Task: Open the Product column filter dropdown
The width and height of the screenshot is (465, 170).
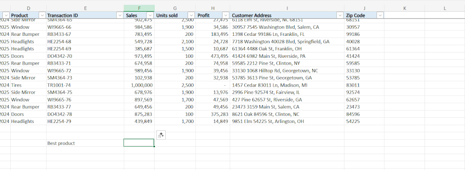Action: (42, 15)
